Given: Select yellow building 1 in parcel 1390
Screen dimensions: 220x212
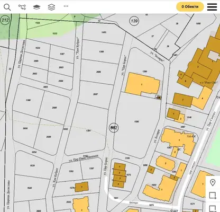Looking at the screenshot, I should 142,84.
